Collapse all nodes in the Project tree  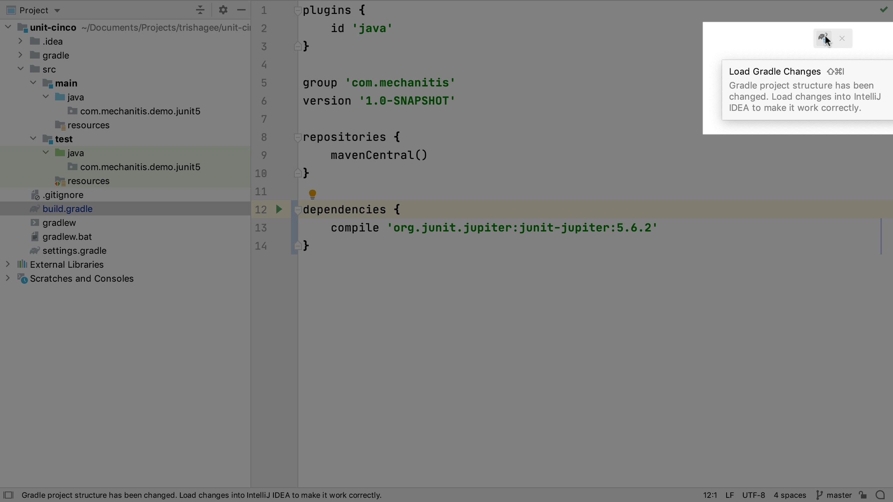click(200, 10)
